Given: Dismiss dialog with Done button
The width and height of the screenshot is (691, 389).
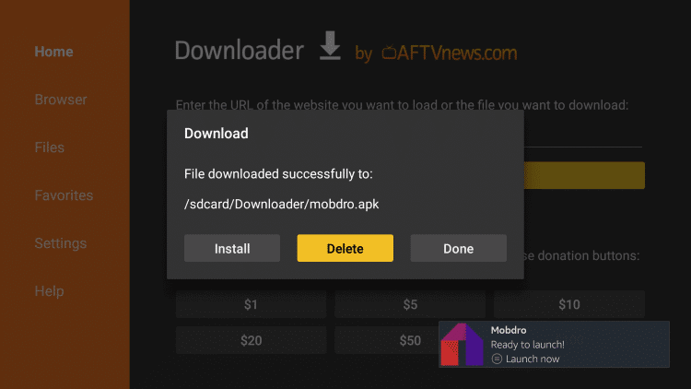Looking at the screenshot, I should [458, 248].
